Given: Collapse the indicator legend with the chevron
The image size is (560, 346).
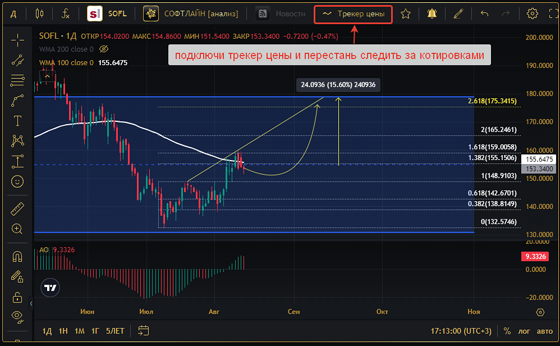Looking at the screenshot, I should (x=47, y=76).
